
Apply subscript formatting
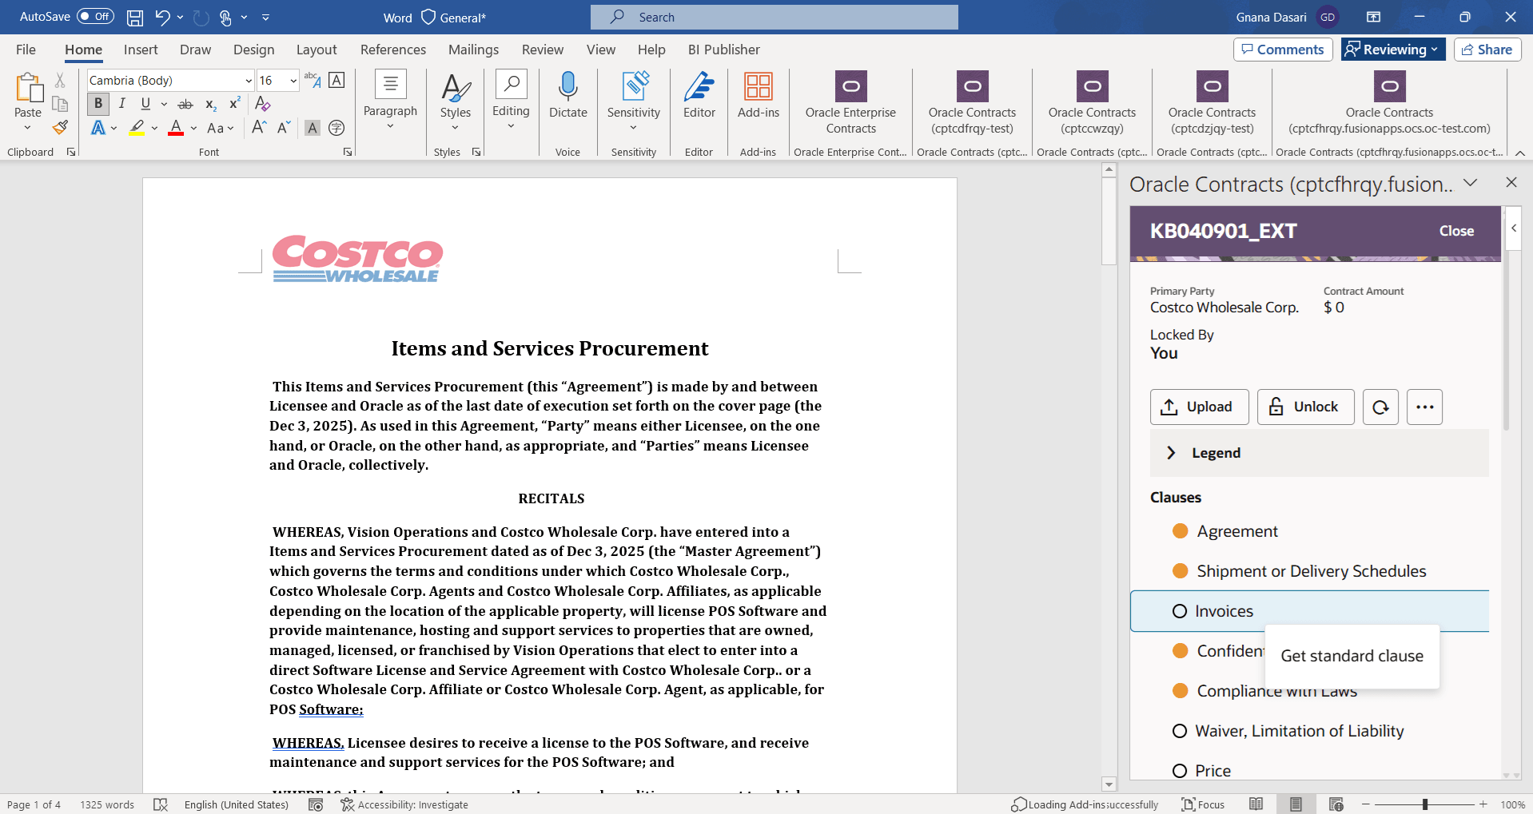211,104
